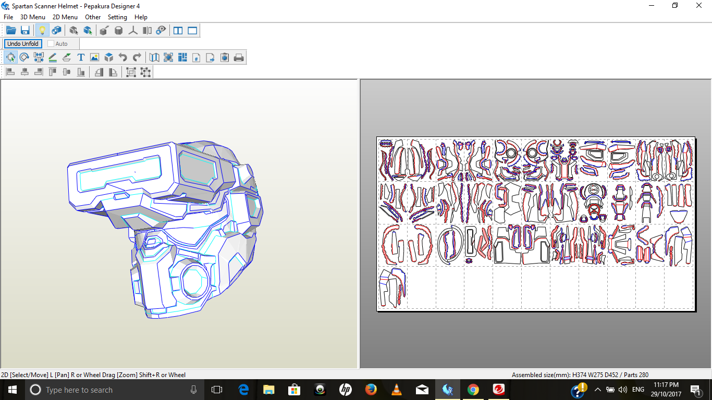This screenshot has width=712, height=400.
Task: Click the split-bars icon beside the axes icon
Action: coord(147,31)
